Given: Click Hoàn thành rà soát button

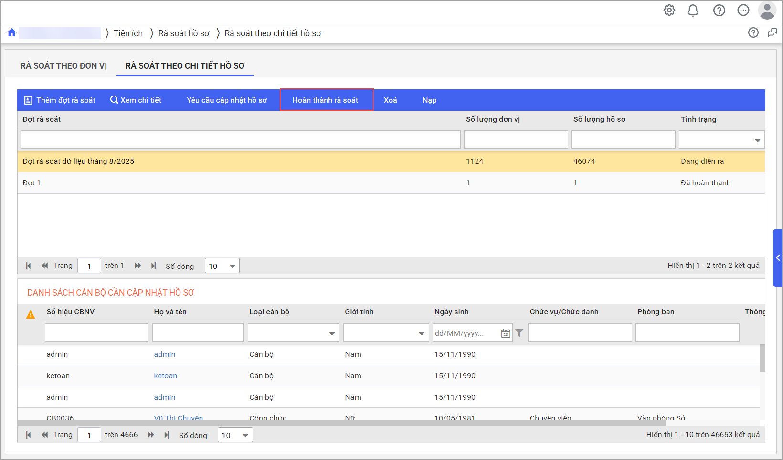Looking at the screenshot, I should click(326, 100).
